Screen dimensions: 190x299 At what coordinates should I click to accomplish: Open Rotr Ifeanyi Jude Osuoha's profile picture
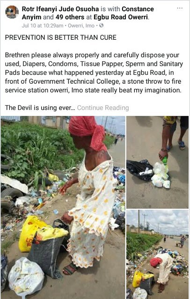tap(12, 12)
